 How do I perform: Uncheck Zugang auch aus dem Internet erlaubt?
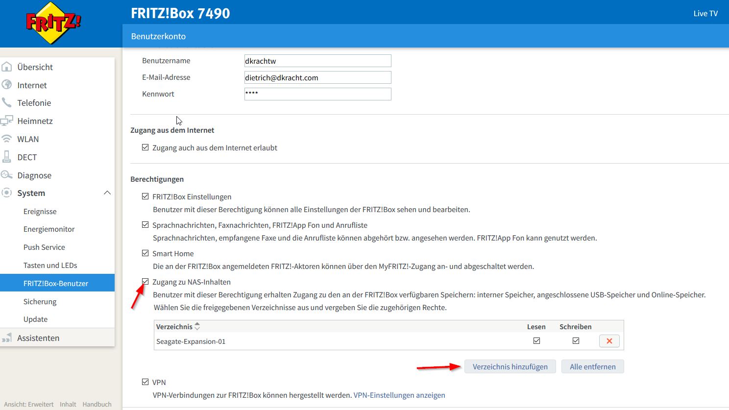(x=146, y=147)
